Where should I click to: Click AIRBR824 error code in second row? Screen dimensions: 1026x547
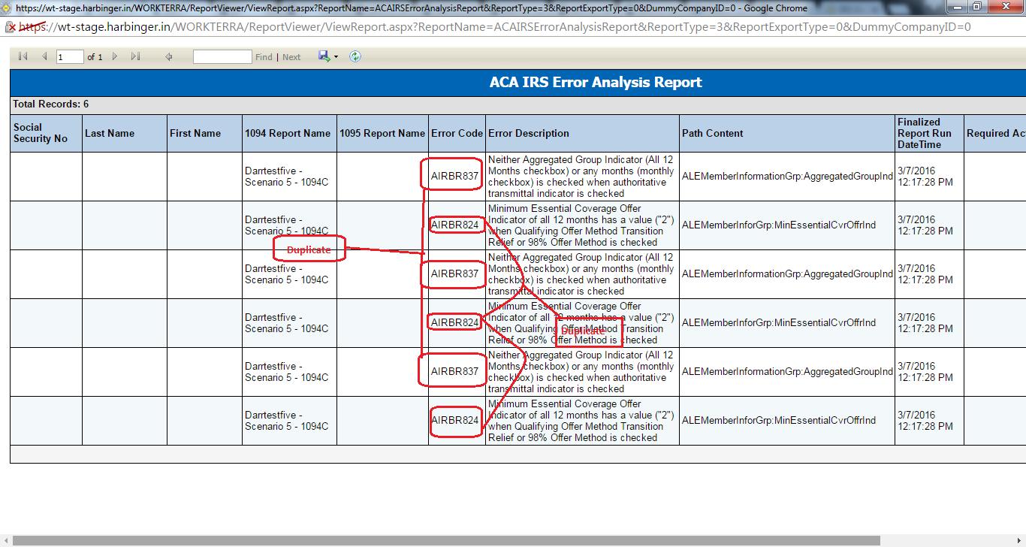(x=454, y=225)
